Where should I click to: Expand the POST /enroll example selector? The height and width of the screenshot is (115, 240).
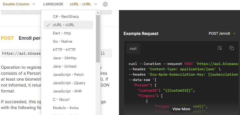pyautogui.click(x=222, y=33)
